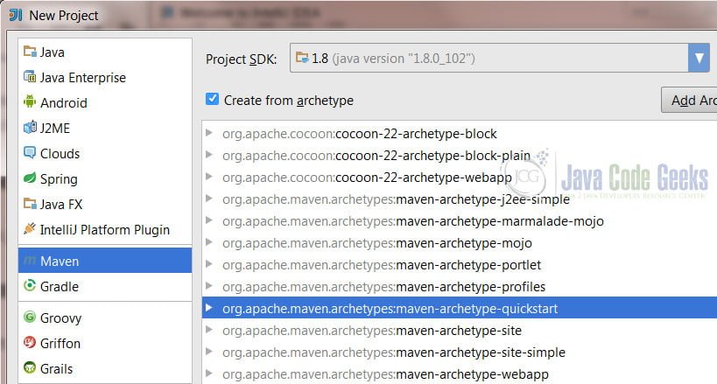
Task: Uncheck Create from archetype checkbox
Action: (x=212, y=99)
